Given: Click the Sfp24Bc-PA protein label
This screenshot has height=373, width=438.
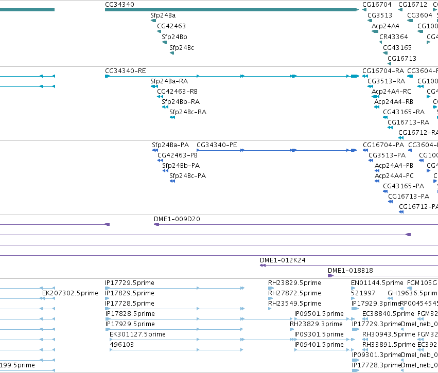Looking at the screenshot, I should coord(187,176).
